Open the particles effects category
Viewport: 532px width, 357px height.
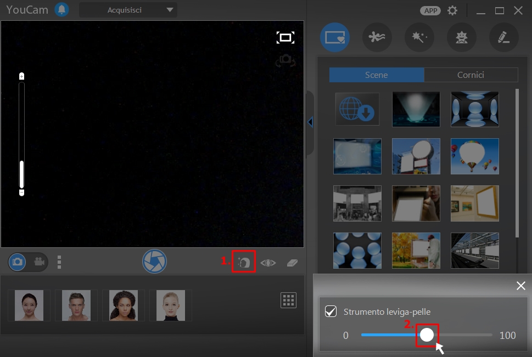click(x=419, y=37)
